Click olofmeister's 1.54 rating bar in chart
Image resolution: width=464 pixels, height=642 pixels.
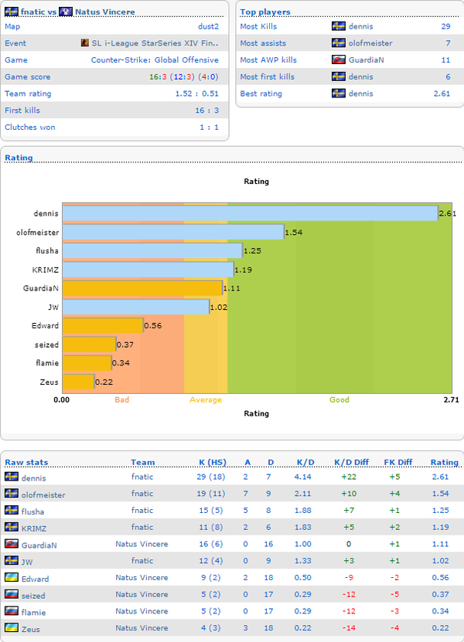(x=173, y=232)
